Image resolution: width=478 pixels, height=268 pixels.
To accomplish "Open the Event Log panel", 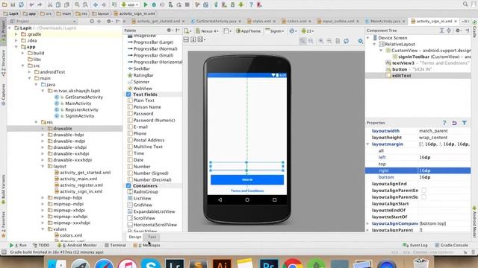I will [x=415, y=245].
